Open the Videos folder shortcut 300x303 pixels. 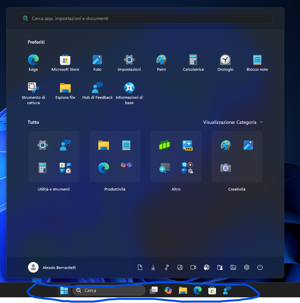193,267
